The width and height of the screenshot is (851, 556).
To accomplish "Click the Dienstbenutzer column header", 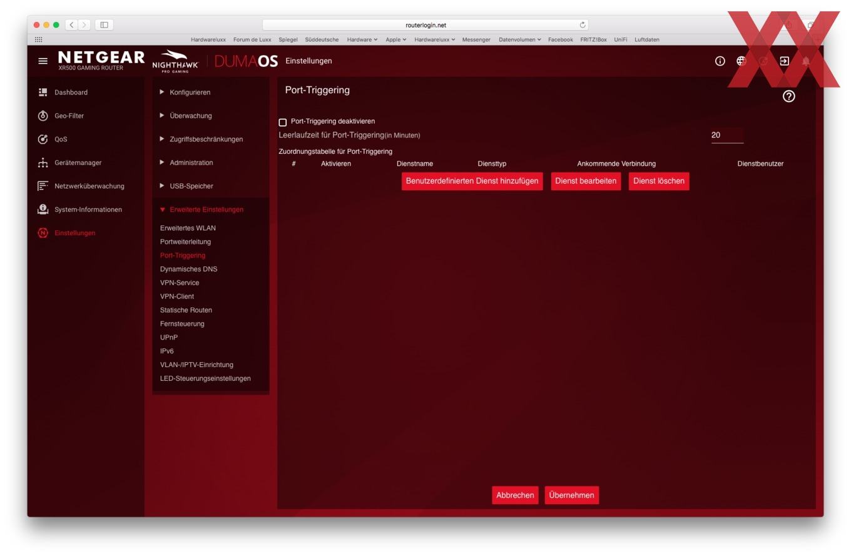I will tap(760, 164).
